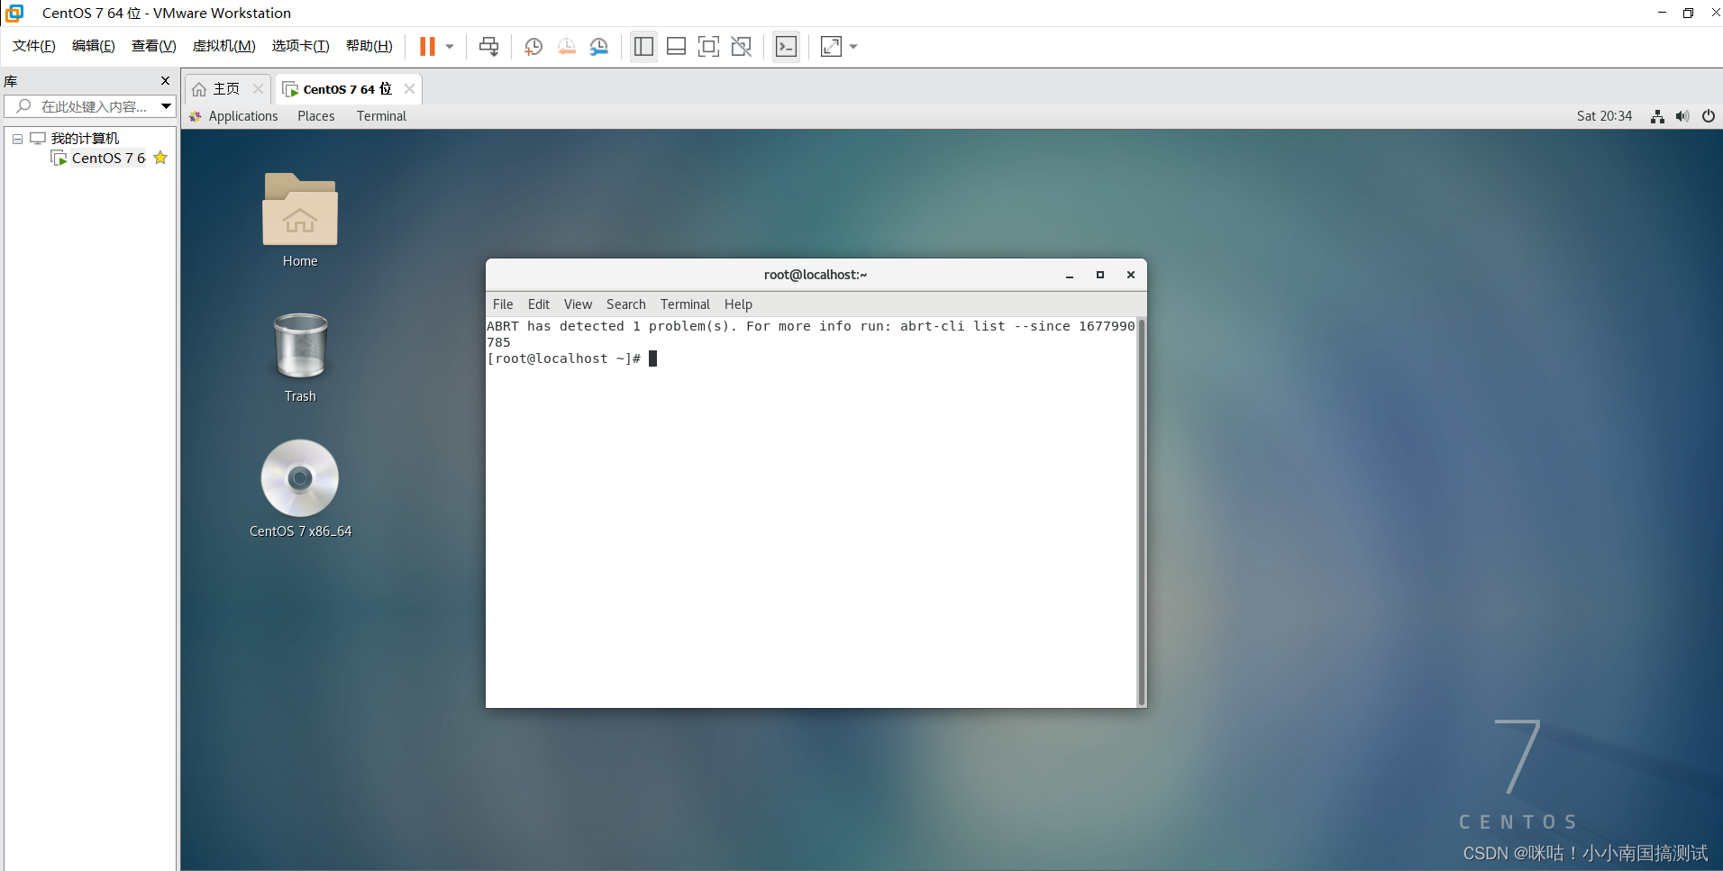Collapse the 我的计算机 tree node
The height and width of the screenshot is (871, 1723).
[16, 138]
